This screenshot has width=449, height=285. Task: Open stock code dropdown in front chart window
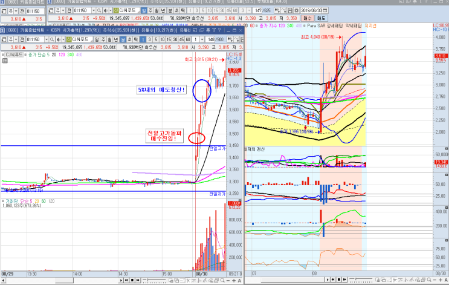pyautogui.click(x=47, y=39)
